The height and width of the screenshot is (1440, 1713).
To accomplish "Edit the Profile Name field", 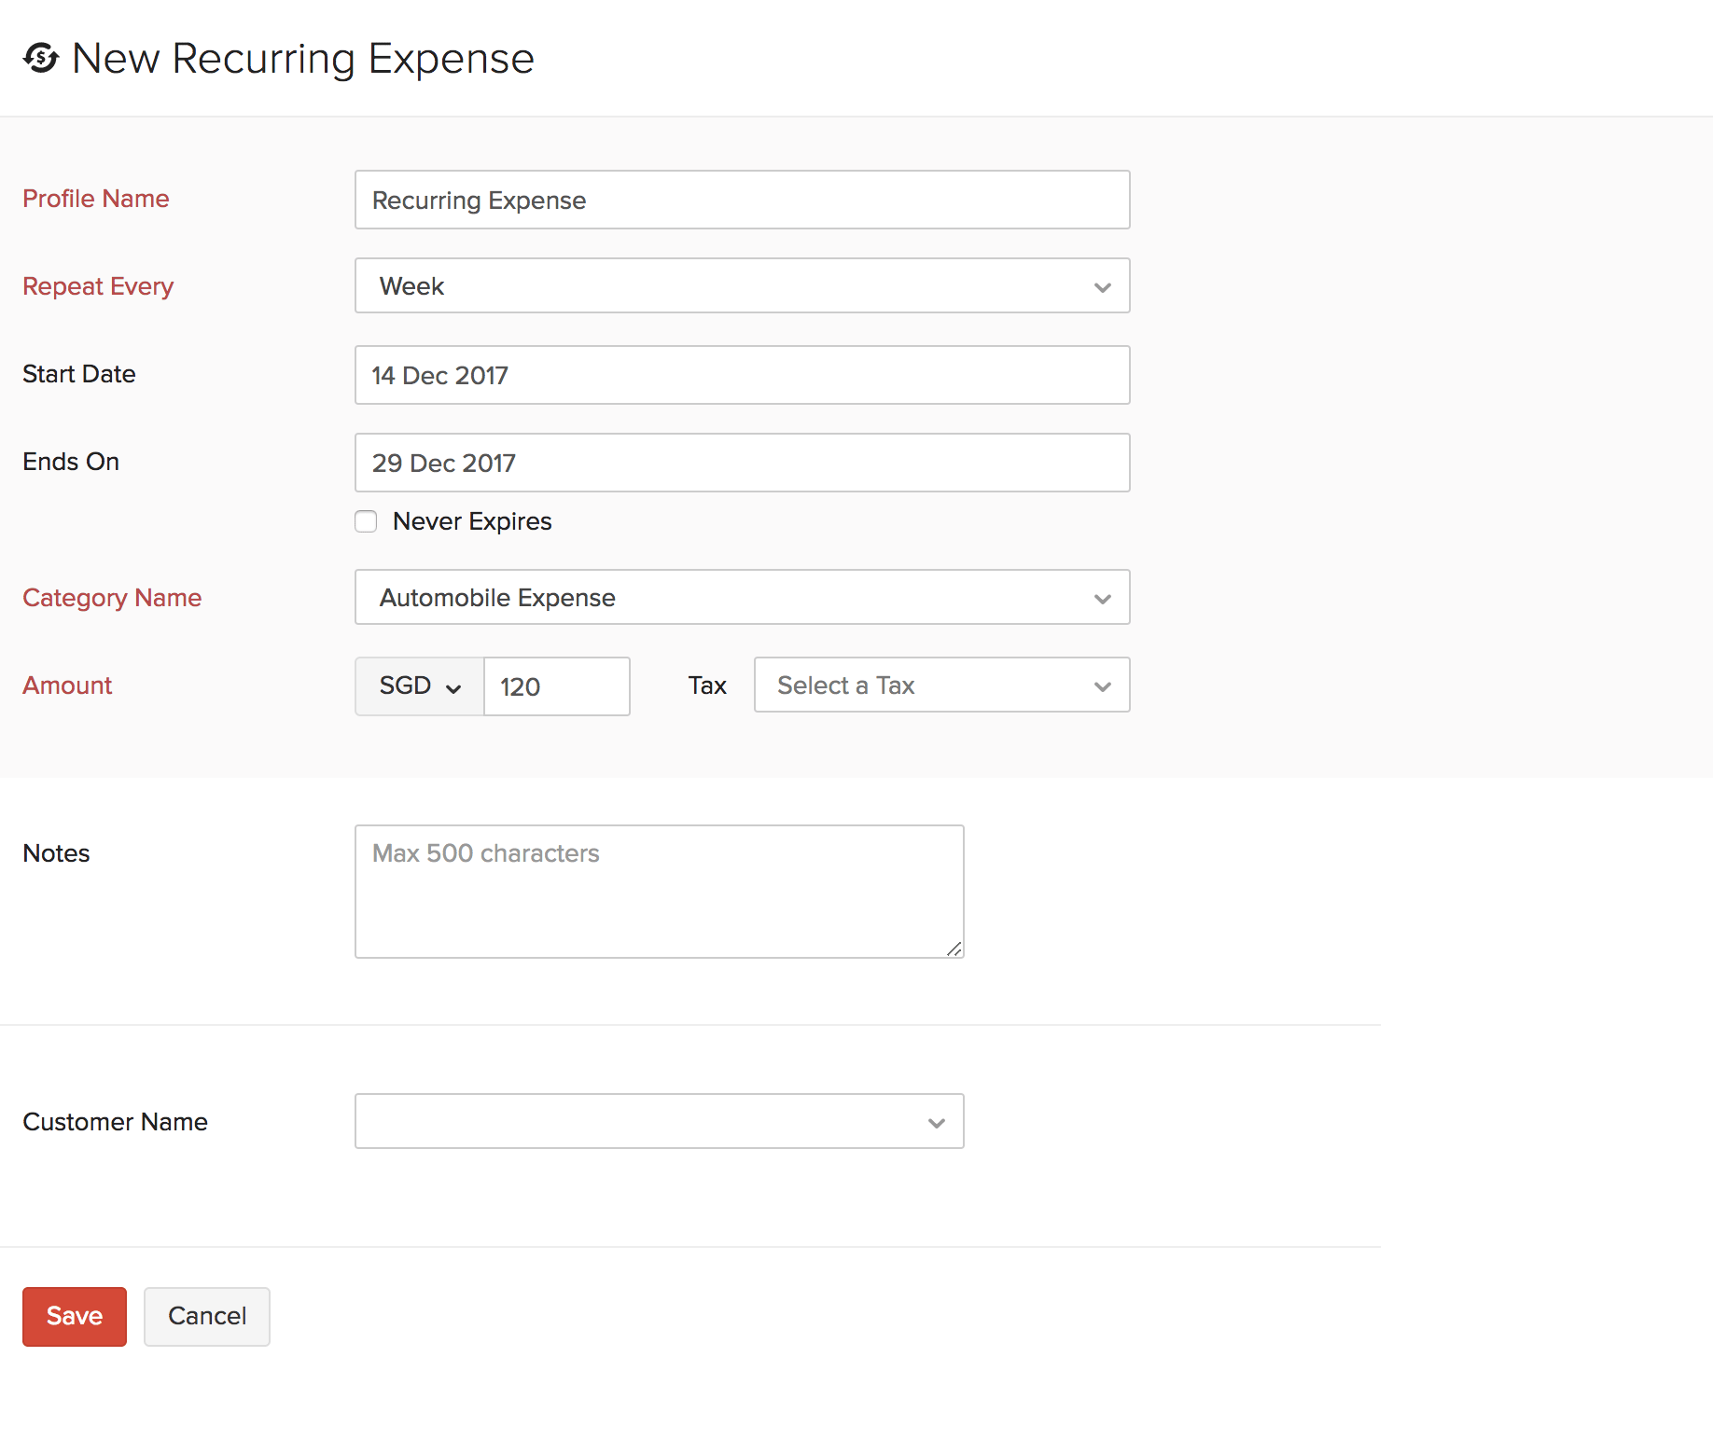I will (x=742, y=200).
